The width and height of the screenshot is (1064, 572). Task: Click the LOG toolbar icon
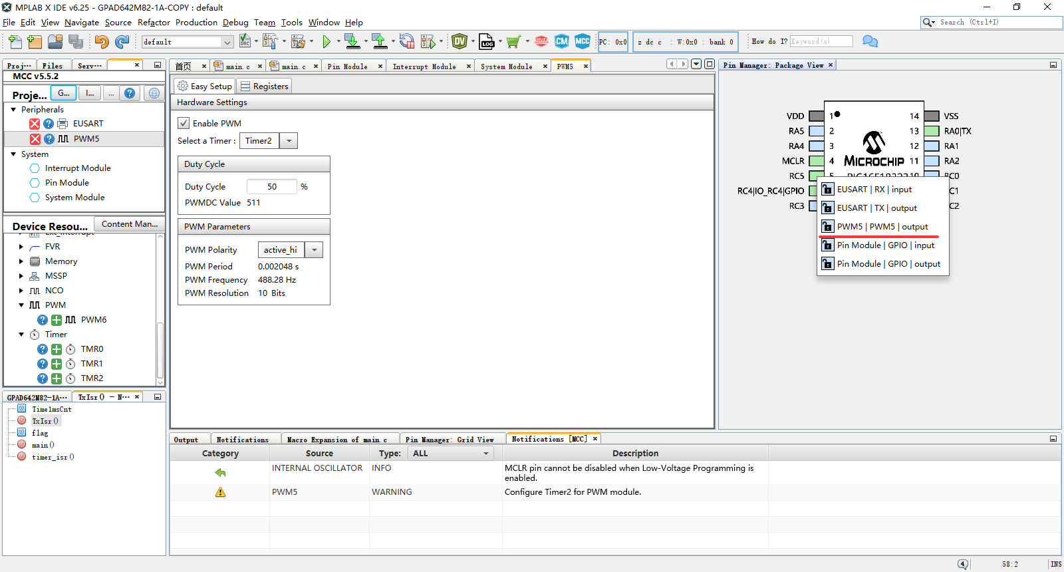pos(487,42)
